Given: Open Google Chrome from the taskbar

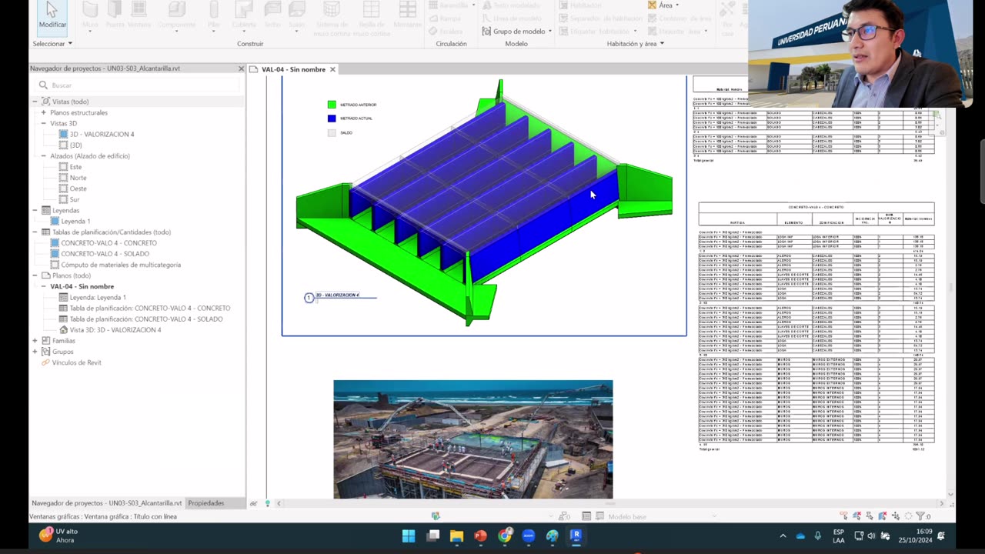Looking at the screenshot, I should click(505, 536).
